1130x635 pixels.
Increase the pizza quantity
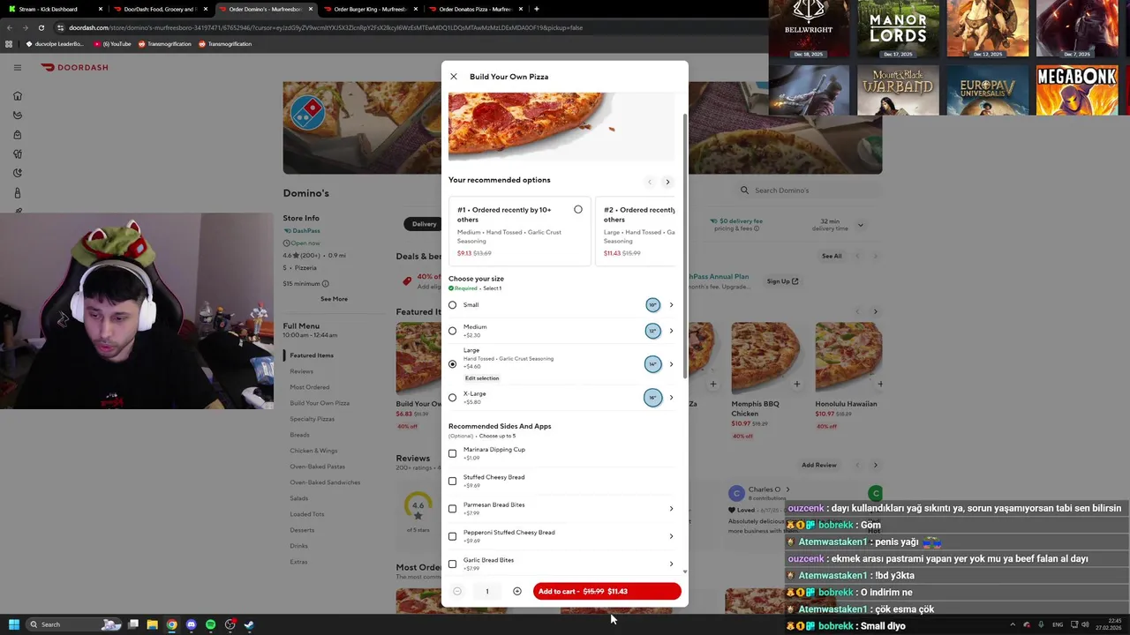coord(517,592)
